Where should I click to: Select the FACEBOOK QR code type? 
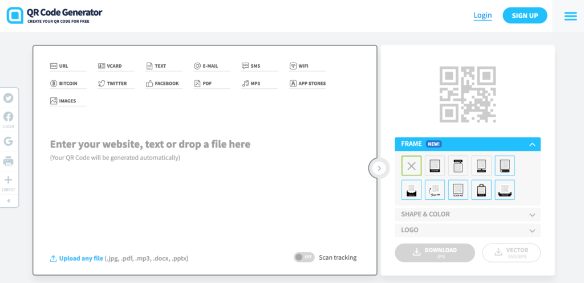(x=164, y=84)
